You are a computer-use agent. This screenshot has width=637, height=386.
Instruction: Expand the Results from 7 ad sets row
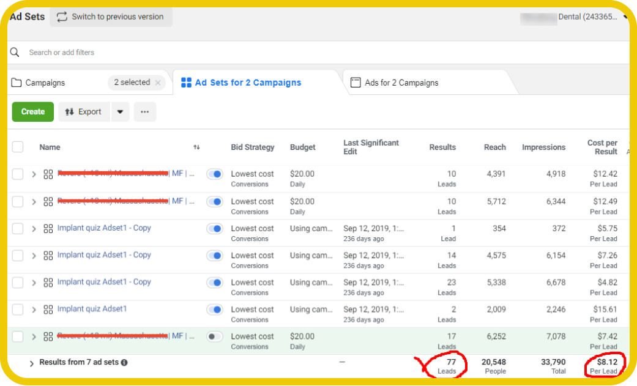(x=31, y=363)
